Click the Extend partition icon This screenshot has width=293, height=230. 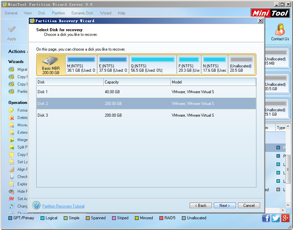pyautogui.click(x=11, y=132)
